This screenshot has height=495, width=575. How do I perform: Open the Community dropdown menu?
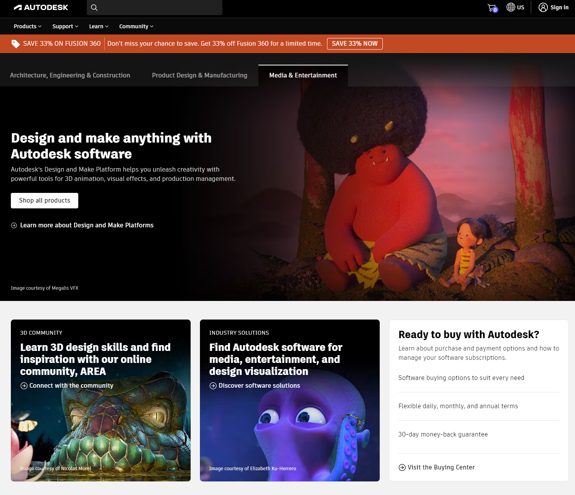(x=136, y=26)
